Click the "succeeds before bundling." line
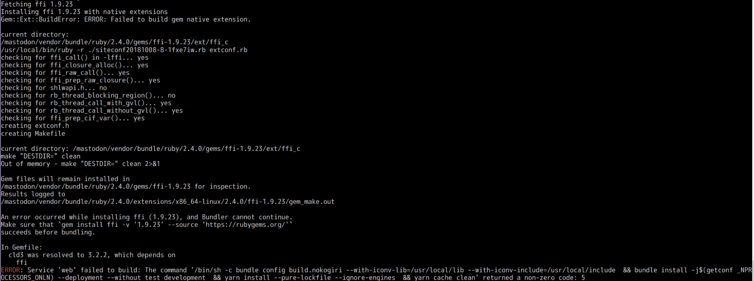Screen dimensions: 754x281 point(48,232)
